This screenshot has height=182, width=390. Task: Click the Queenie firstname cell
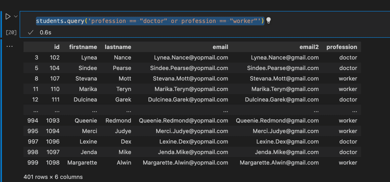(85, 120)
